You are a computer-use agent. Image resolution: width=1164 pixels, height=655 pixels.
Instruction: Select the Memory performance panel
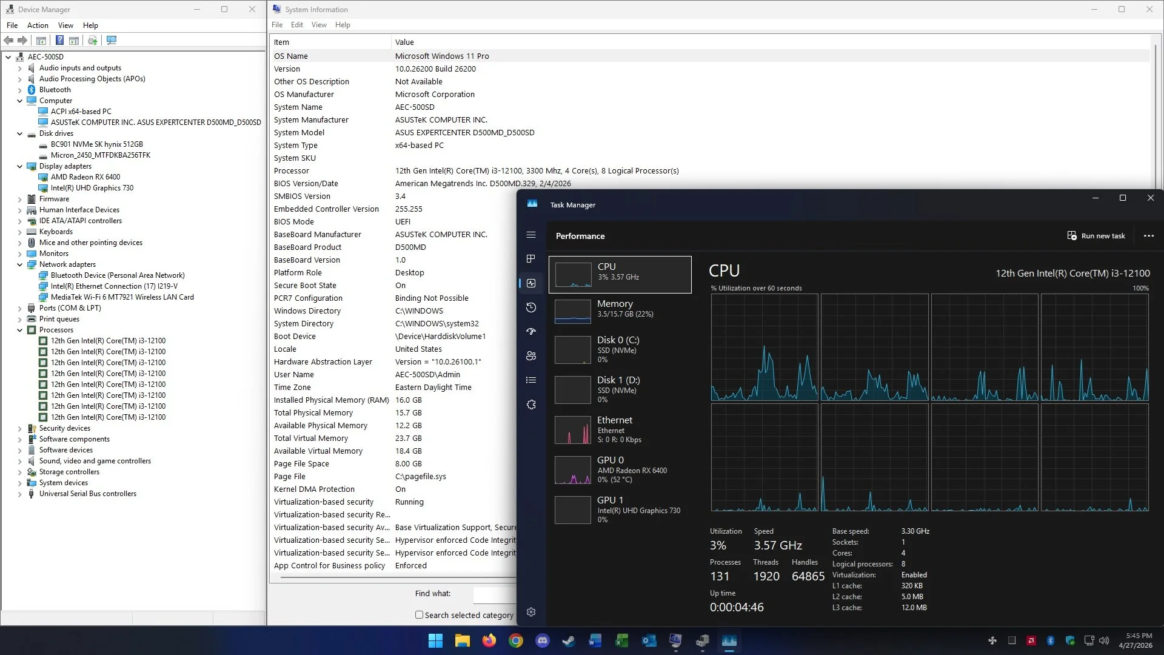[620, 311]
